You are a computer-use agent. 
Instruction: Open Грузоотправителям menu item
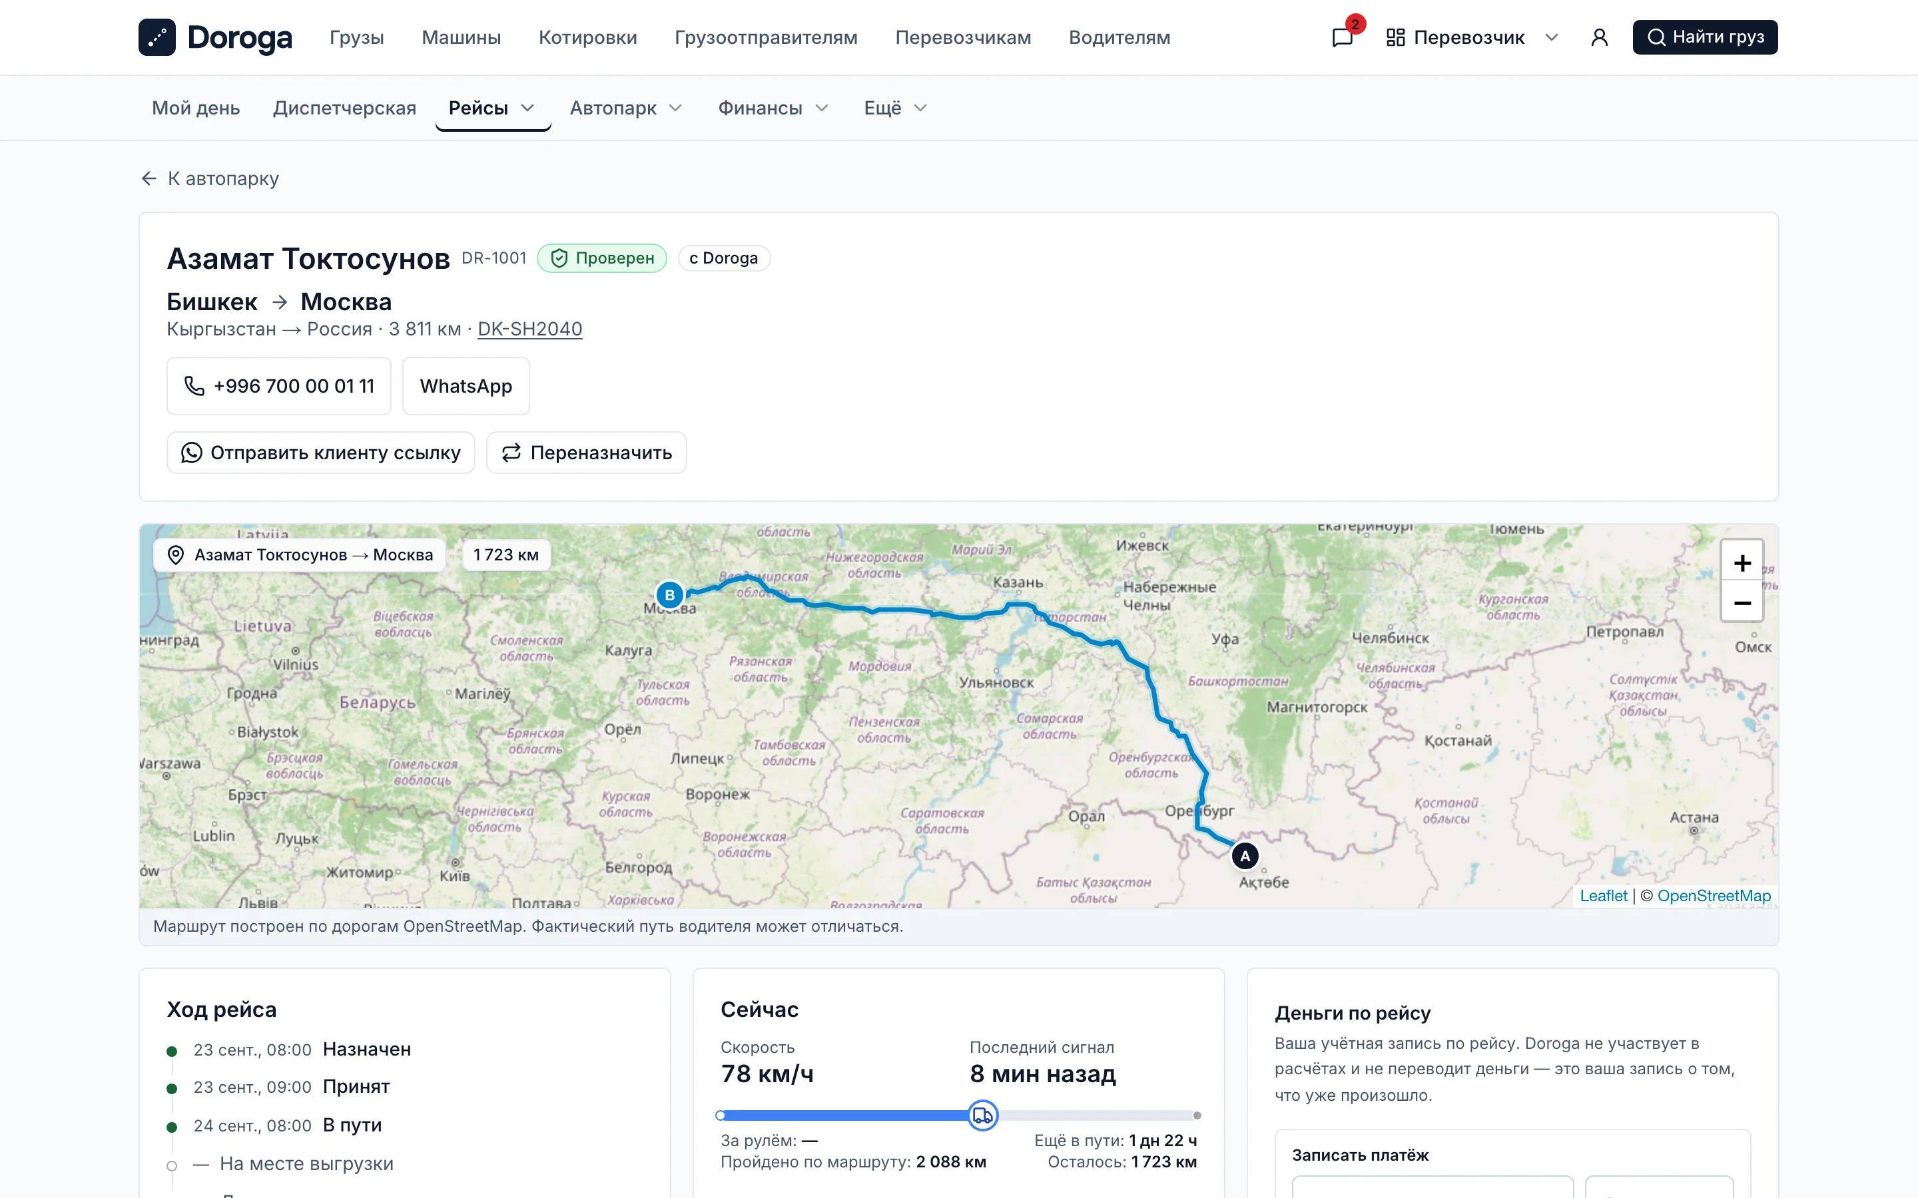pyautogui.click(x=766, y=37)
